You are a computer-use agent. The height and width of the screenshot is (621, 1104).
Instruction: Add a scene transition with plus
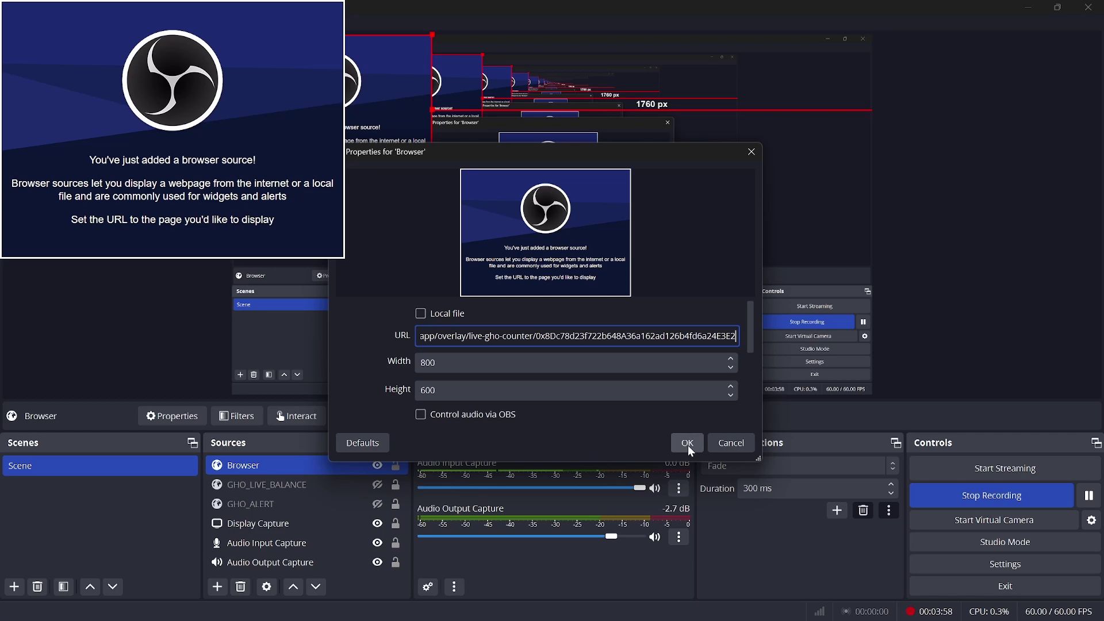pos(837,511)
